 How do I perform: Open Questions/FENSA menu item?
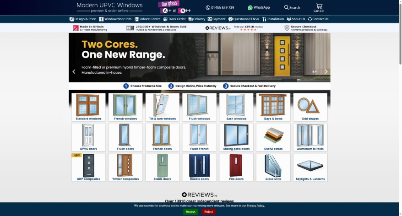point(244,19)
